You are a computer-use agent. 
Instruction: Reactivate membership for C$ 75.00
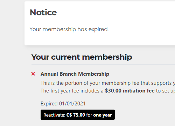pos(78,114)
